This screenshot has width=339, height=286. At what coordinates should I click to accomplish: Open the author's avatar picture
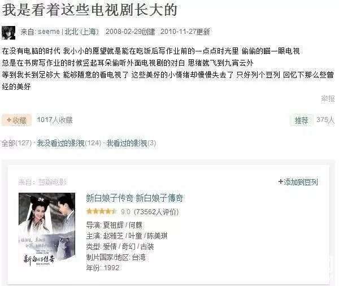pos(8,33)
